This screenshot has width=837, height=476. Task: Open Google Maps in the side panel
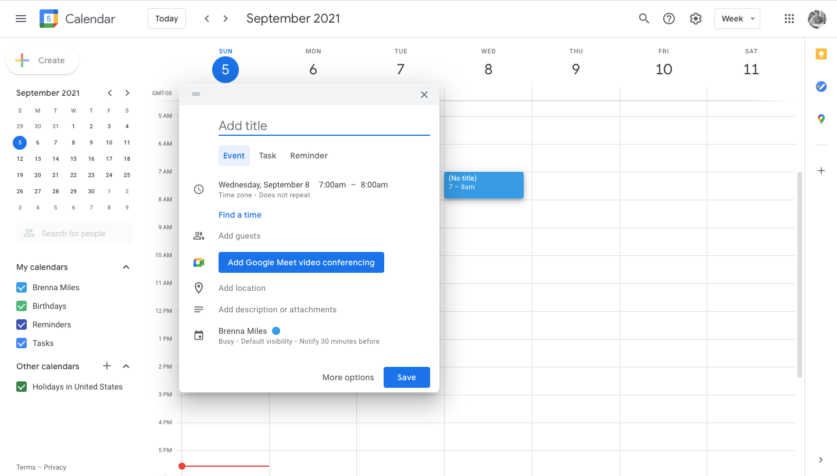click(821, 119)
